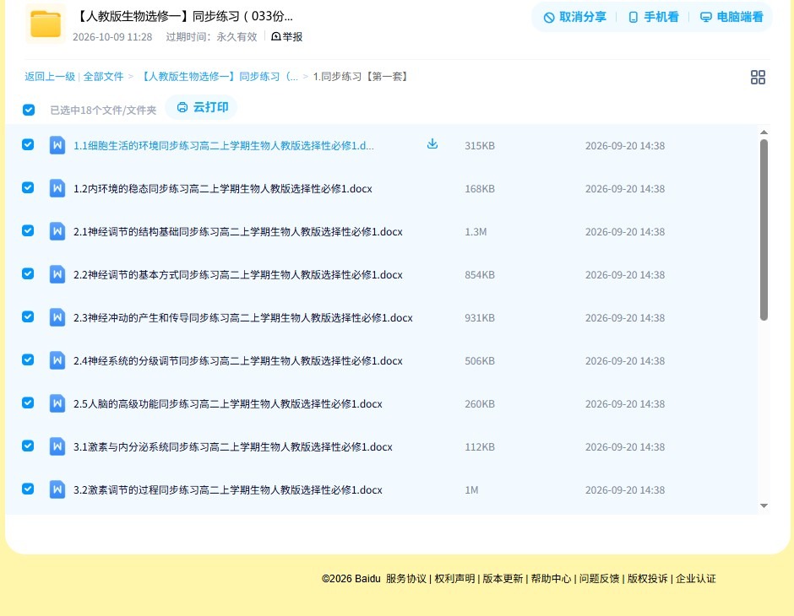Toggle the select-all files checkbox
Image resolution: width=794 pixels, height=616 pixels.
coord(29,110)
